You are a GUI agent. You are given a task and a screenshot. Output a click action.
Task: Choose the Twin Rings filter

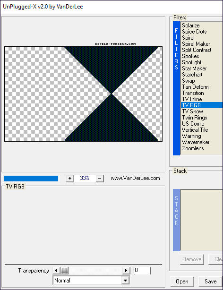[195, 118]
